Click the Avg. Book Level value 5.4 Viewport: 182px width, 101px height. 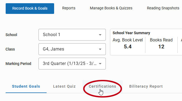(x=128, y=47)
